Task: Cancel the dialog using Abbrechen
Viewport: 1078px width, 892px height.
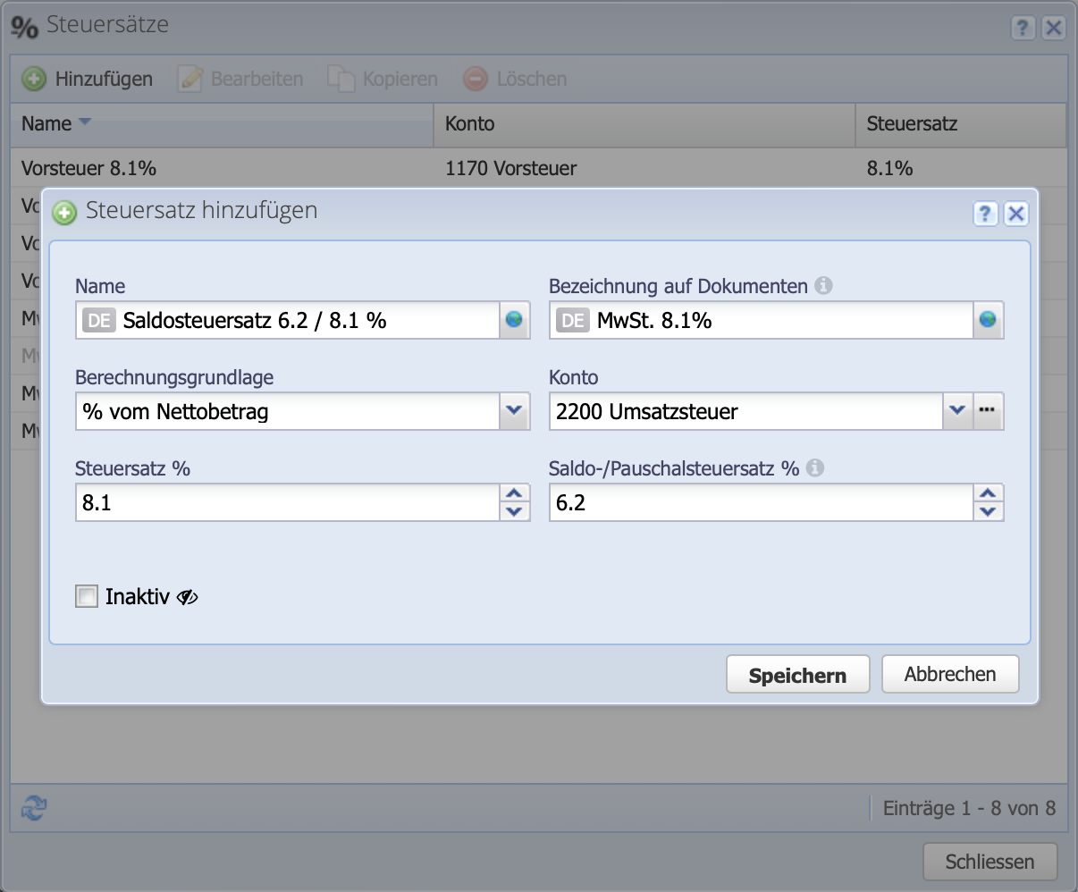Action: tap(949, 674)
